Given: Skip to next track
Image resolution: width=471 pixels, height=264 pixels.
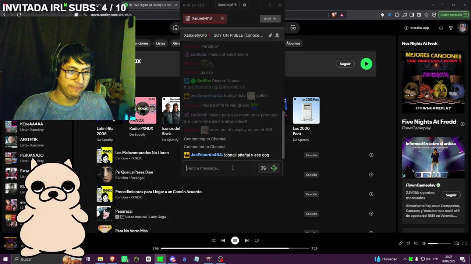Looking at the screenshot, I should [247, 241].
